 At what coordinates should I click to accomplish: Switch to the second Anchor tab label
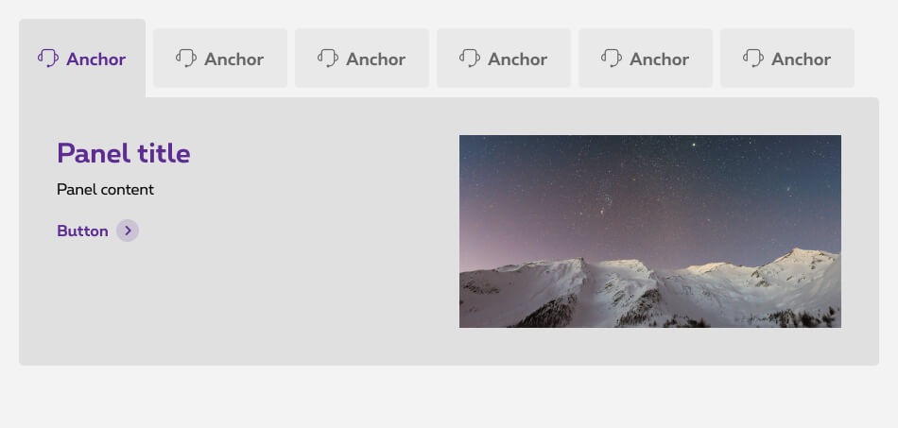tap(233, 60)
